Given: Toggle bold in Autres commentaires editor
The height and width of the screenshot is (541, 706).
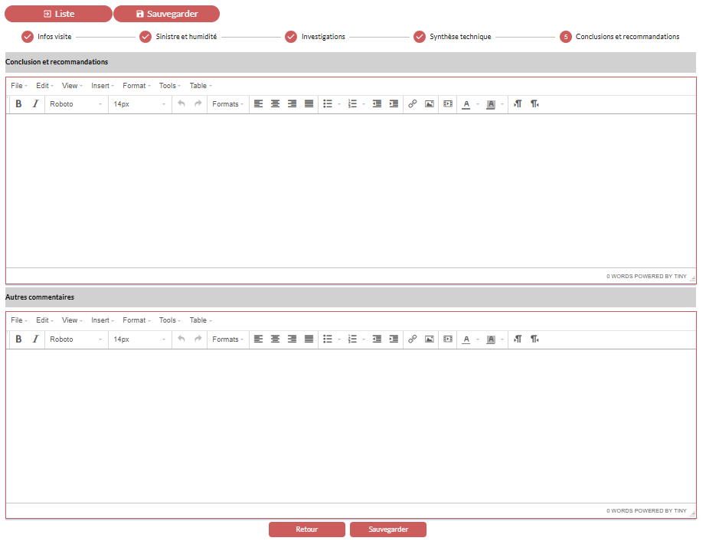Looking at the screenshot, I should click(18, 339).
